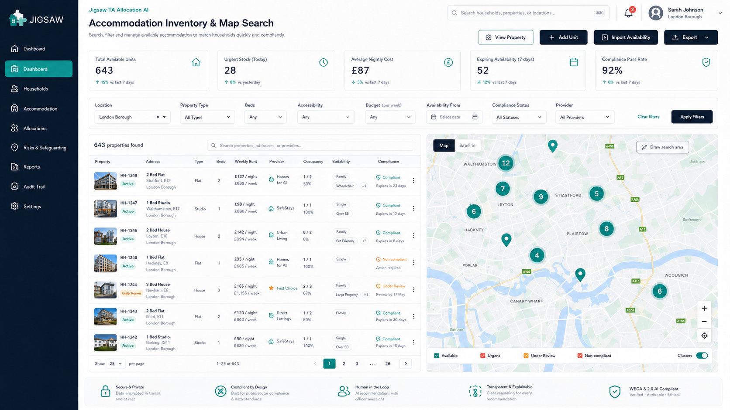Click the Urgent Stock clock icon

coord(324,62)
